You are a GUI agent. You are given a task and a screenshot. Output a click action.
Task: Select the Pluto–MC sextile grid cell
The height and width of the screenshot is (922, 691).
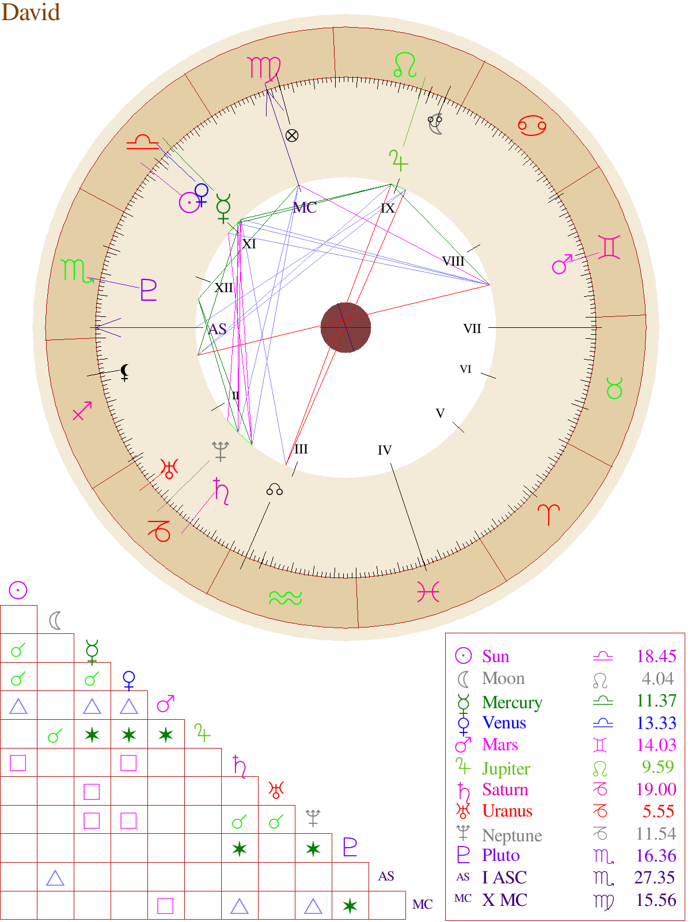click(350, 905)
